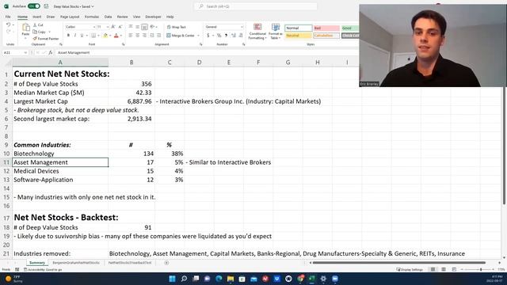Screen dimensions: 507x285
Task: Open Format as Table menu
Action: tap(276, 32)
